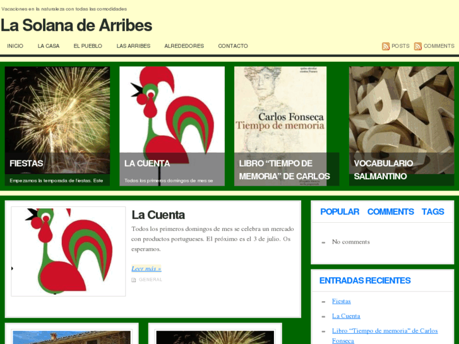Switch to the COMMENTS sidebar tab
The width and height of the screenshot is (459, 344).
(x=391, y=211)
